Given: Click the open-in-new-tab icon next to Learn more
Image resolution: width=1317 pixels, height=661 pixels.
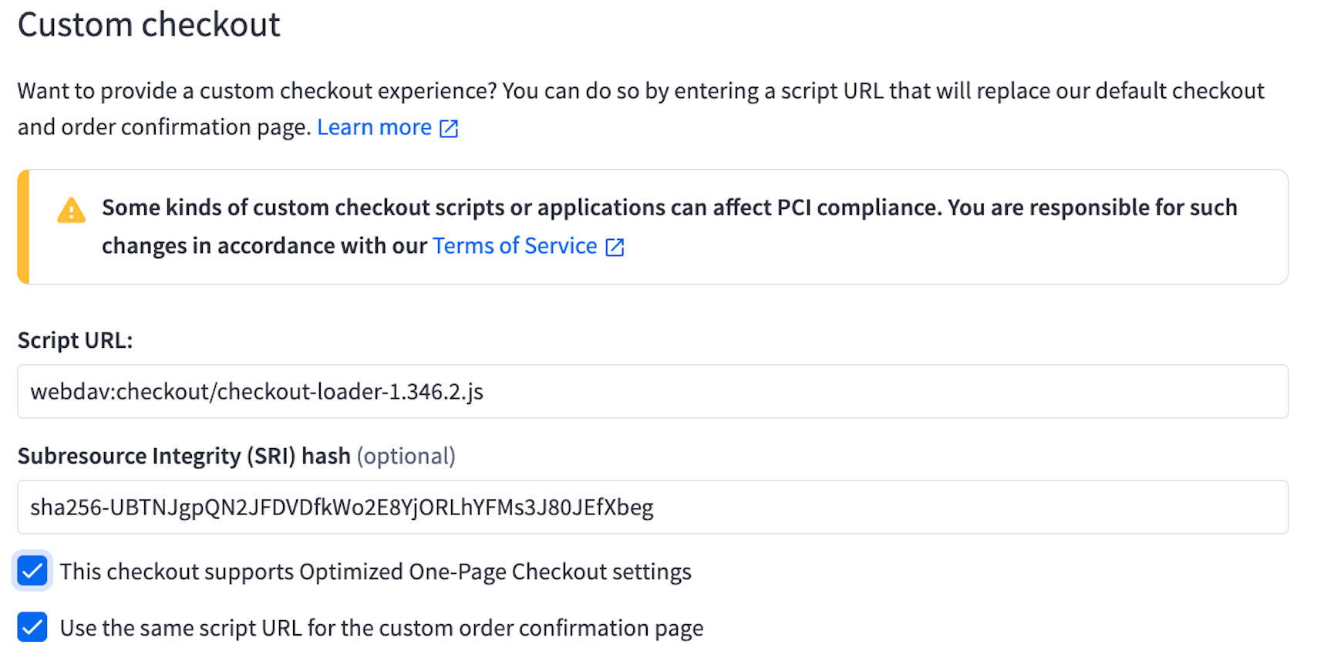Looking at the screenshot, I should (448, 127).
